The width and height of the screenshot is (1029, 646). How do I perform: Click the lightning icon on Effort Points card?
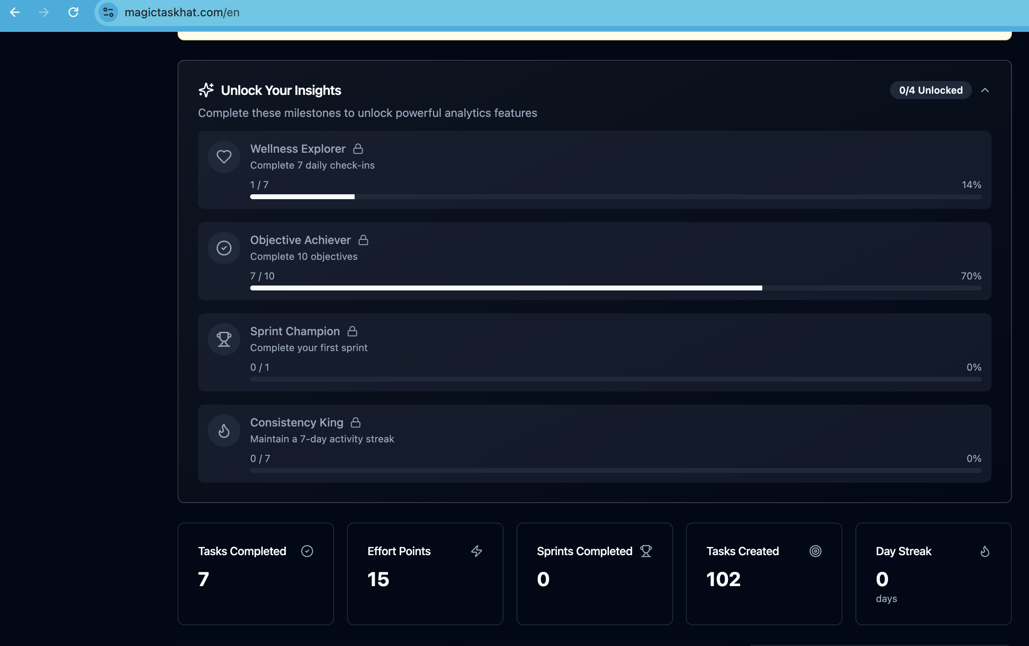477,551
